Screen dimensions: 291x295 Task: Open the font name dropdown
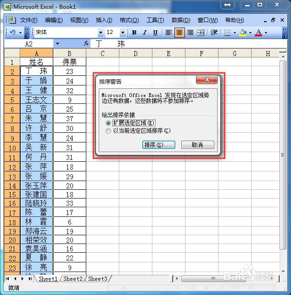coord(101,33)
